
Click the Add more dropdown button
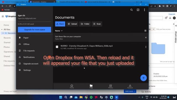130,91
